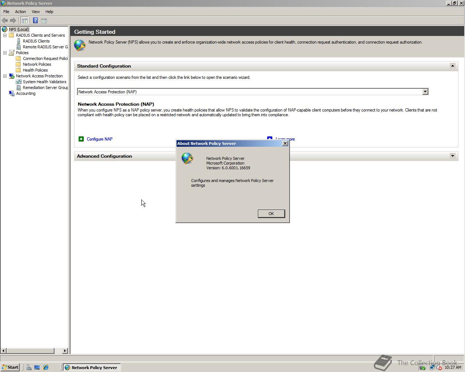Click the 10:27 AM system clock
The width and height of the screenshot is (465, 372).
coord(453,368)
